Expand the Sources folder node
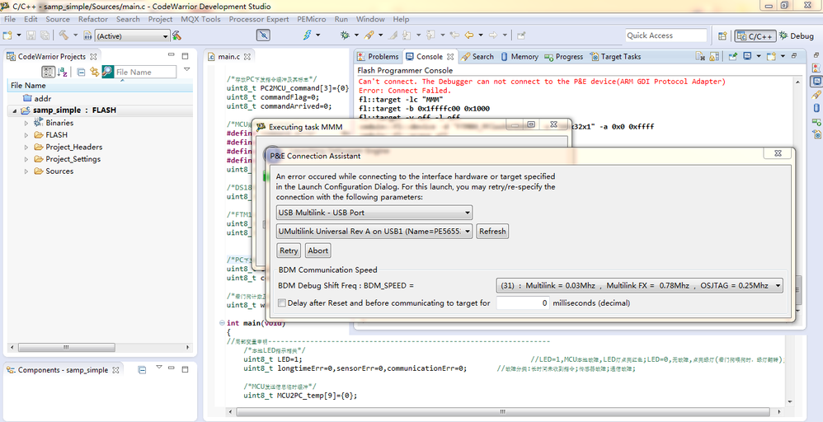Viewport: 823px width, 422px height. 26,171
